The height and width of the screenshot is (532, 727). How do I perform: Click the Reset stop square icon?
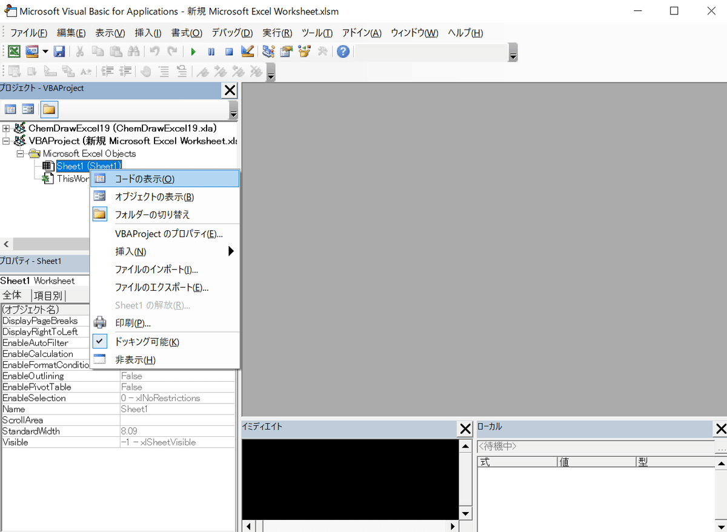229,52
